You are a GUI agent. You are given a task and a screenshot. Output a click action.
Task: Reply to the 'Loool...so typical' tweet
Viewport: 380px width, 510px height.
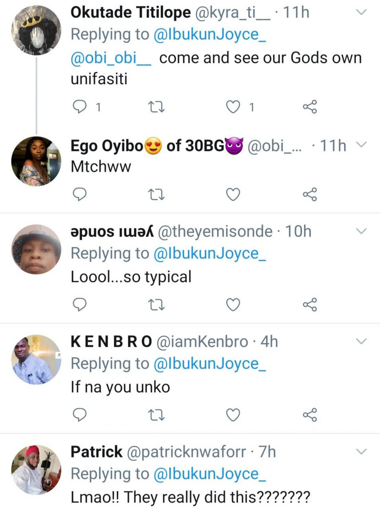tap(80, 304)
